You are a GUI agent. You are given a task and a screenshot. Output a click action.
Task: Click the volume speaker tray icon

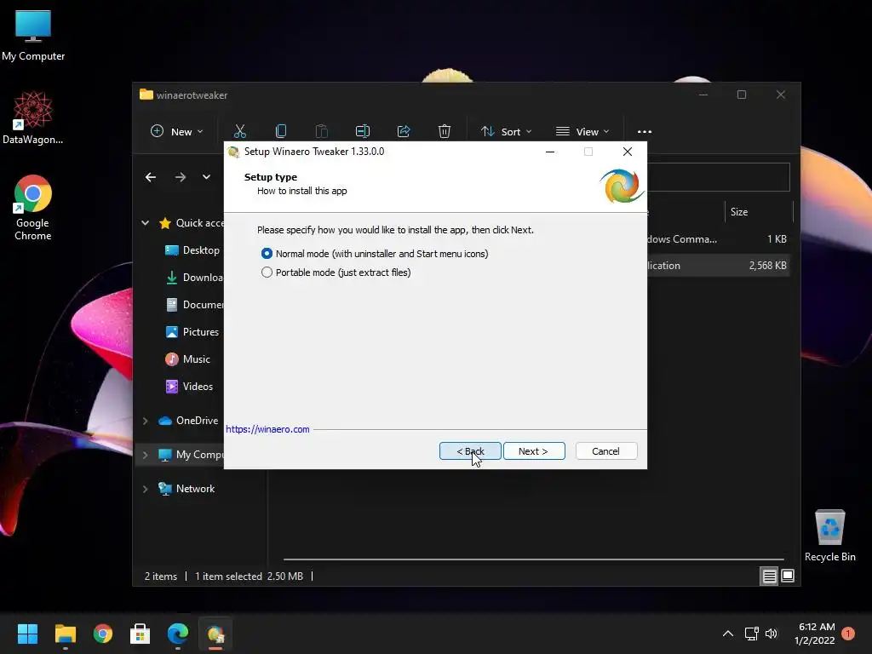(772, 634)
